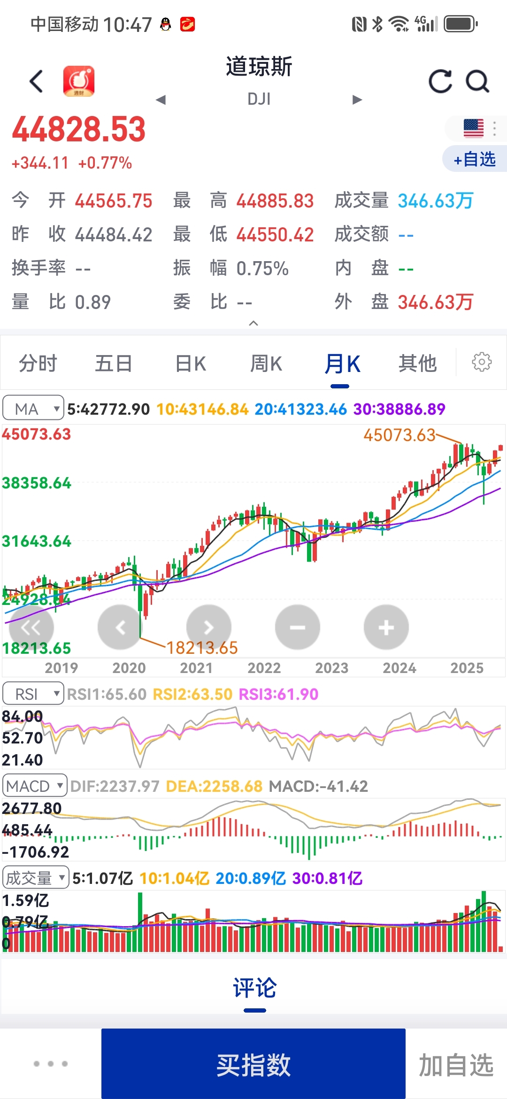This screenshot has width=507, height=1099.
Task: Open the three-dot menu beside flag
Action: [x=494, y=128]
